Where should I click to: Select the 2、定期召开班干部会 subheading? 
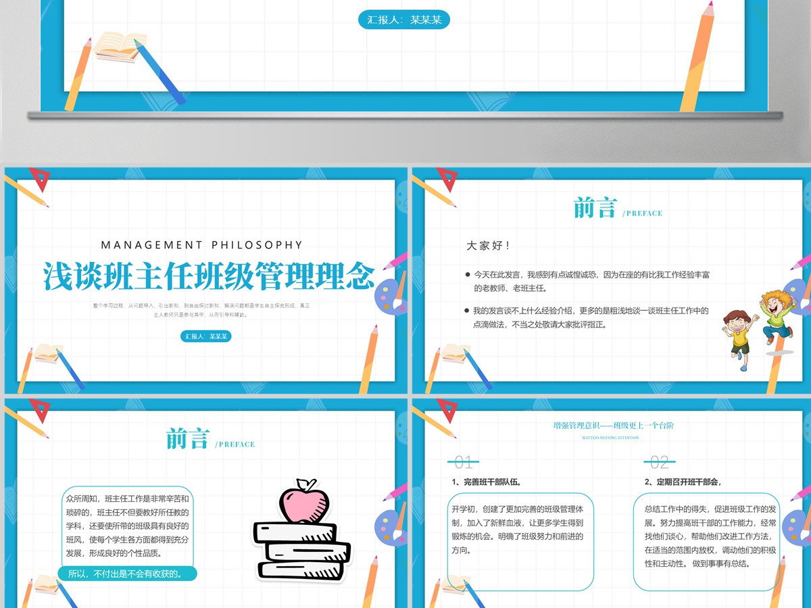[683, 482]
